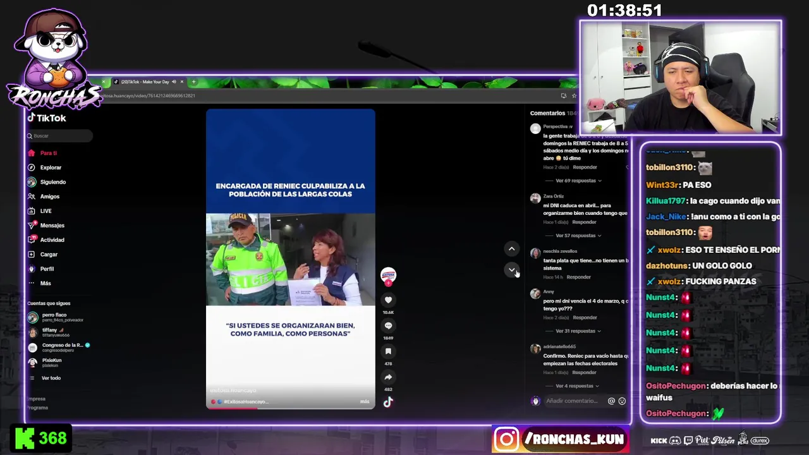Image resolution: width=809 pixels, height=455 pixels.
Task: Open the Amigos section
Action: click(x=49, y=197)
